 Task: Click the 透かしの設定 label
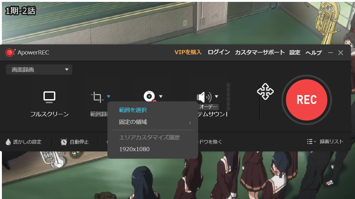(x=27, y=142)
